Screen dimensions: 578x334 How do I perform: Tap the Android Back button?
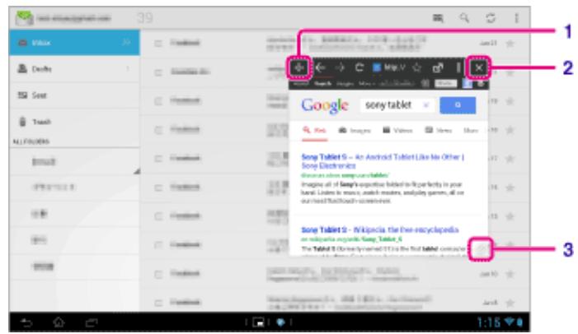[26, 322]
